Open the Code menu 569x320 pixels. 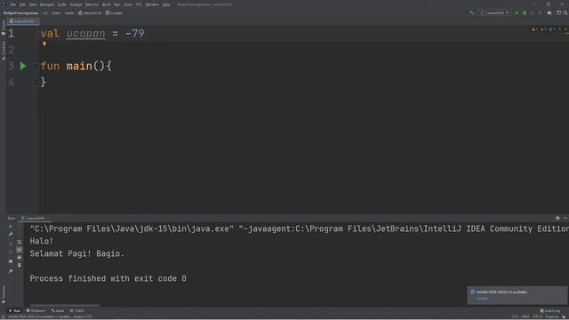pos(62,4)
